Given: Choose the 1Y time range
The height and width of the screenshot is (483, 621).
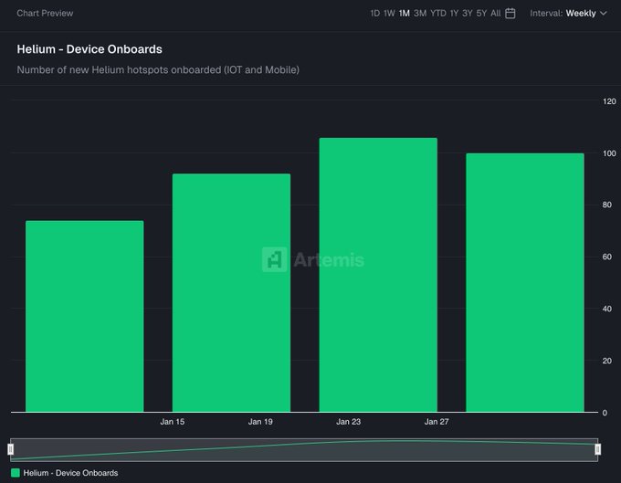Looking at the screenshot, I should (x=454, y=14).
